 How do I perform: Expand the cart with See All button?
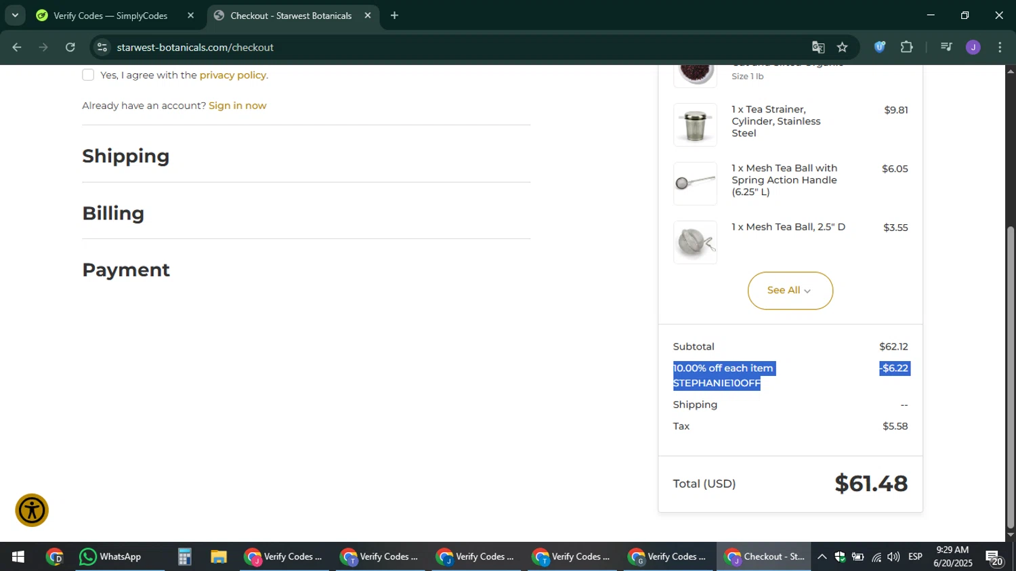pos(790,291)
